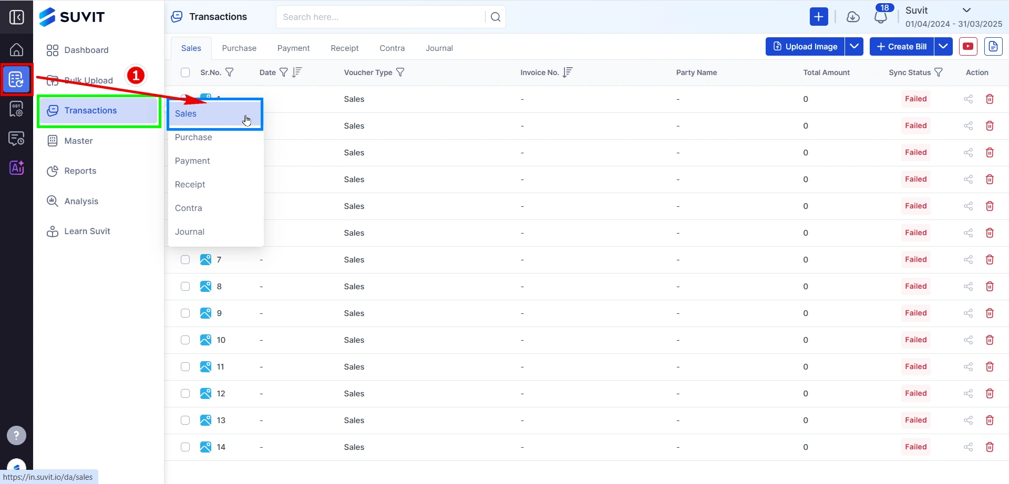The image size is (1009, 484).
Task: Collapse the sidebar with the panel toggle icon
Action: [17, 17]
